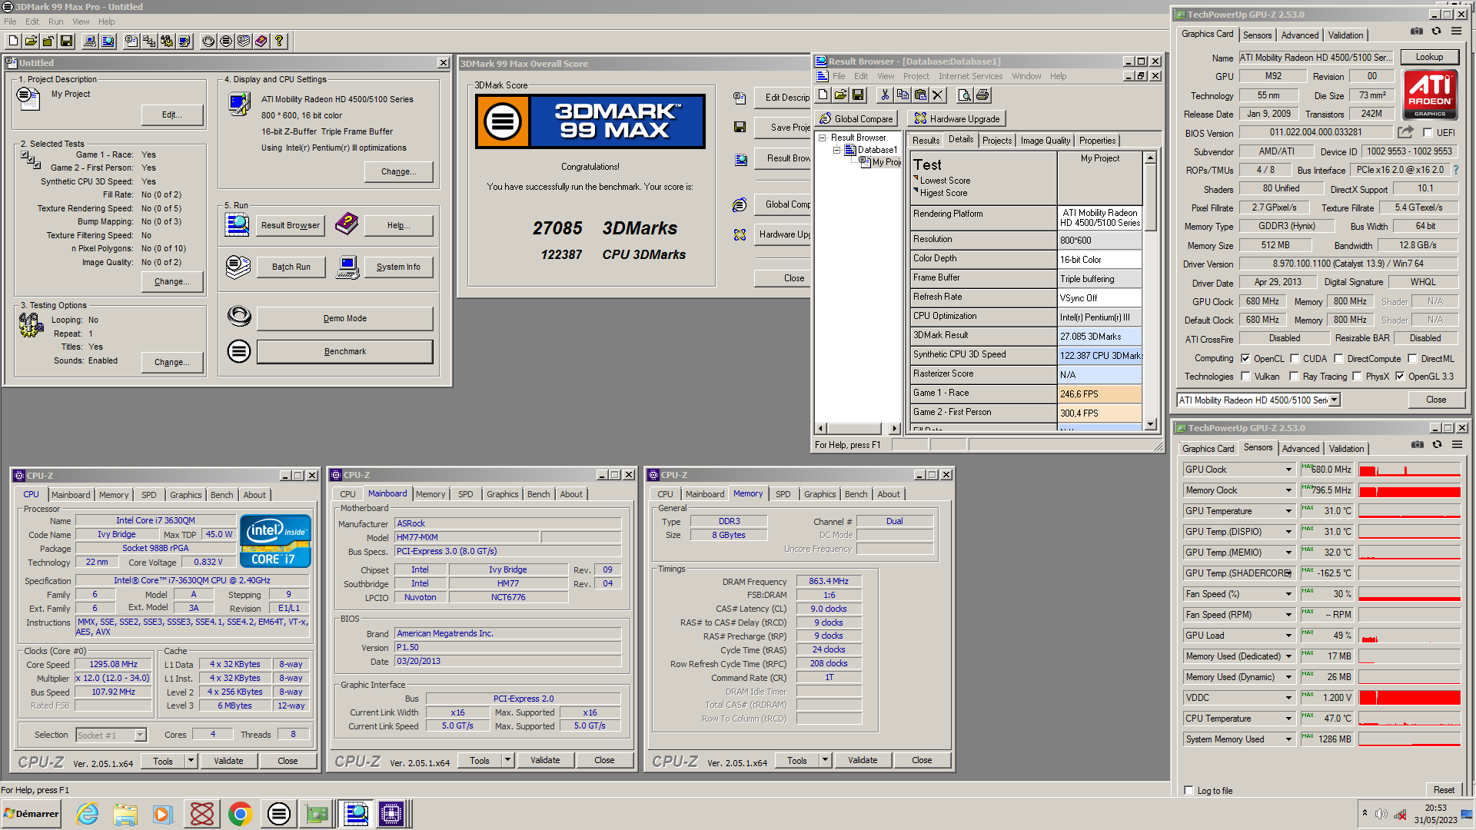
Task: Toggle DirectCompute checkbox
Action: (1339, 359)
